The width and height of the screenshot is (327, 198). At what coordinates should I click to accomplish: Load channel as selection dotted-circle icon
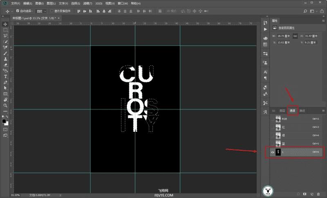tap(298, 194)
